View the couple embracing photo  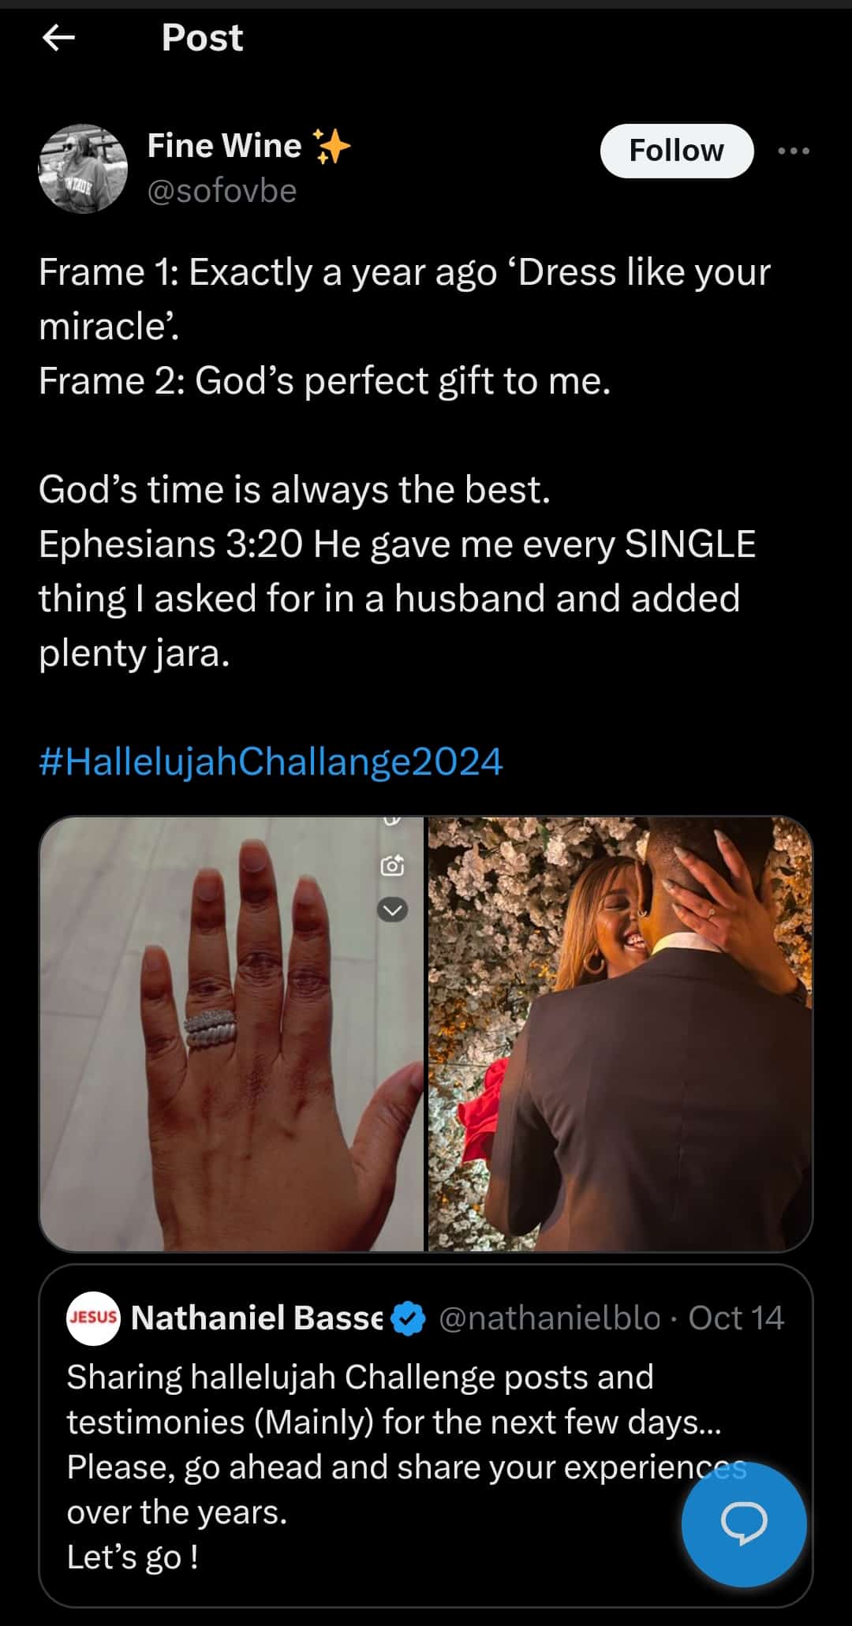[620, 1034]
